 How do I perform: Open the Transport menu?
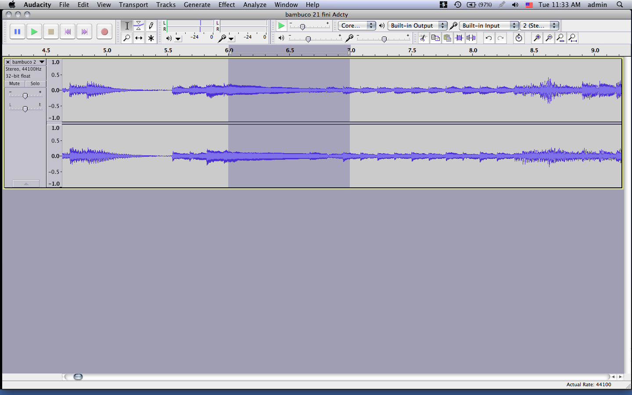(133, 4)
